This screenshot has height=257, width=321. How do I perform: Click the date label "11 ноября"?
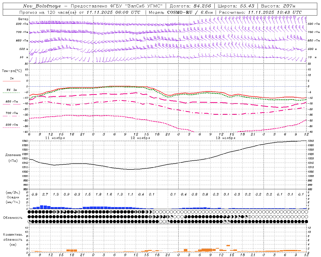[55, 138]
